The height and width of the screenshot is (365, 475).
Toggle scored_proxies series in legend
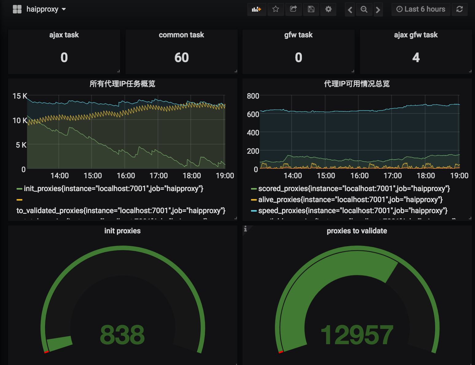pyautogui.click(x=354, y=189)
